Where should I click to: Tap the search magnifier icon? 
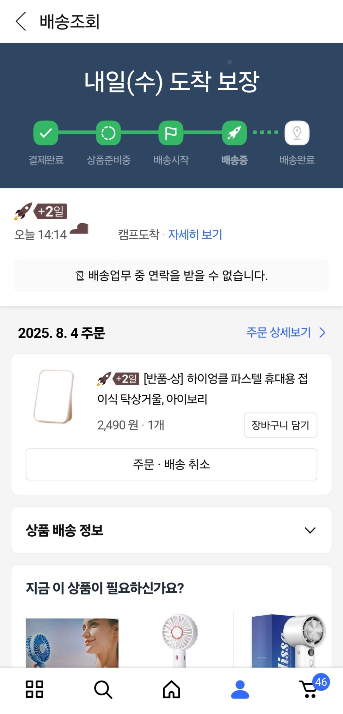103,689
